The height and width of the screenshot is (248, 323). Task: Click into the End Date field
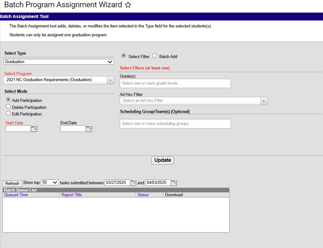[73, 129]
